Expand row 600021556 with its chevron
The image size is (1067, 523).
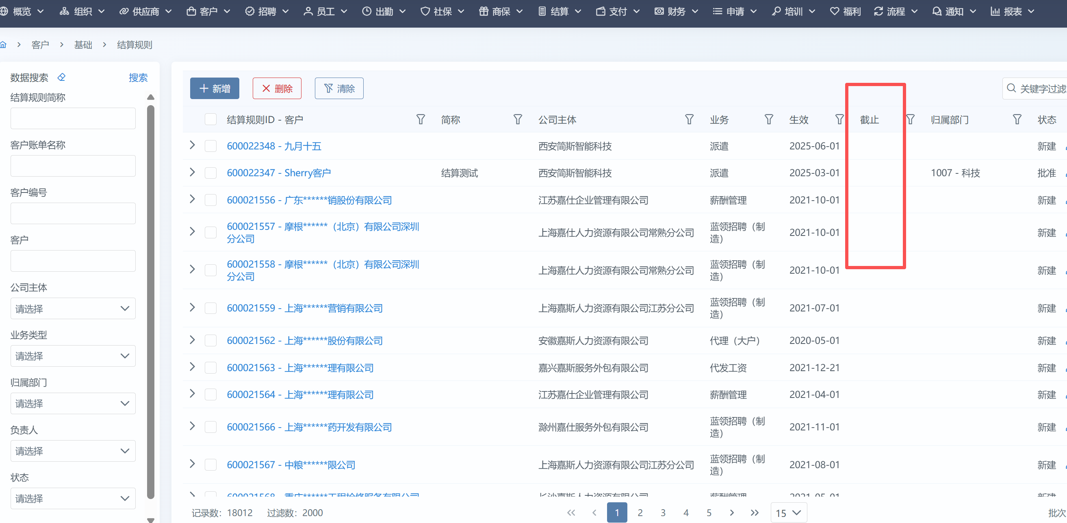(192, 199)
